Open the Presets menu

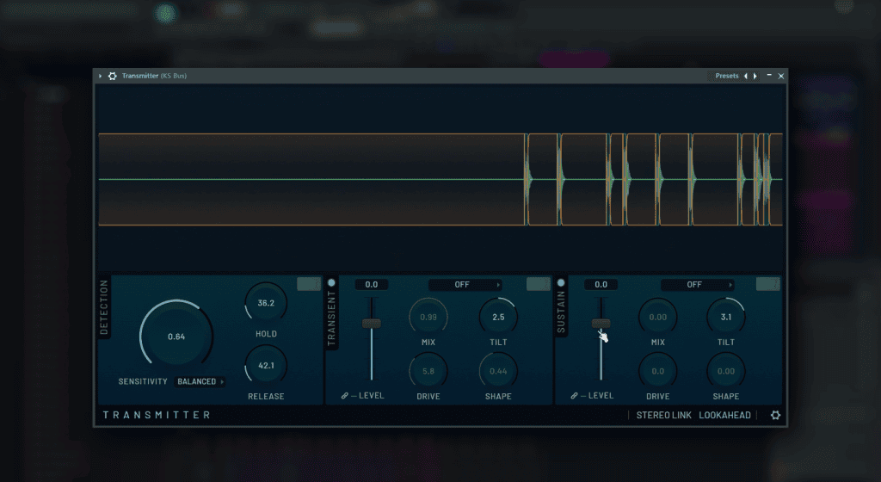click(726, 76)
